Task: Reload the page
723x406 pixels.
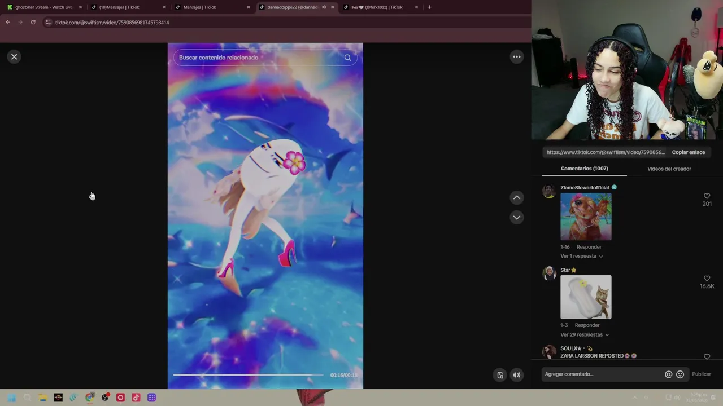Action: [33, 22]
